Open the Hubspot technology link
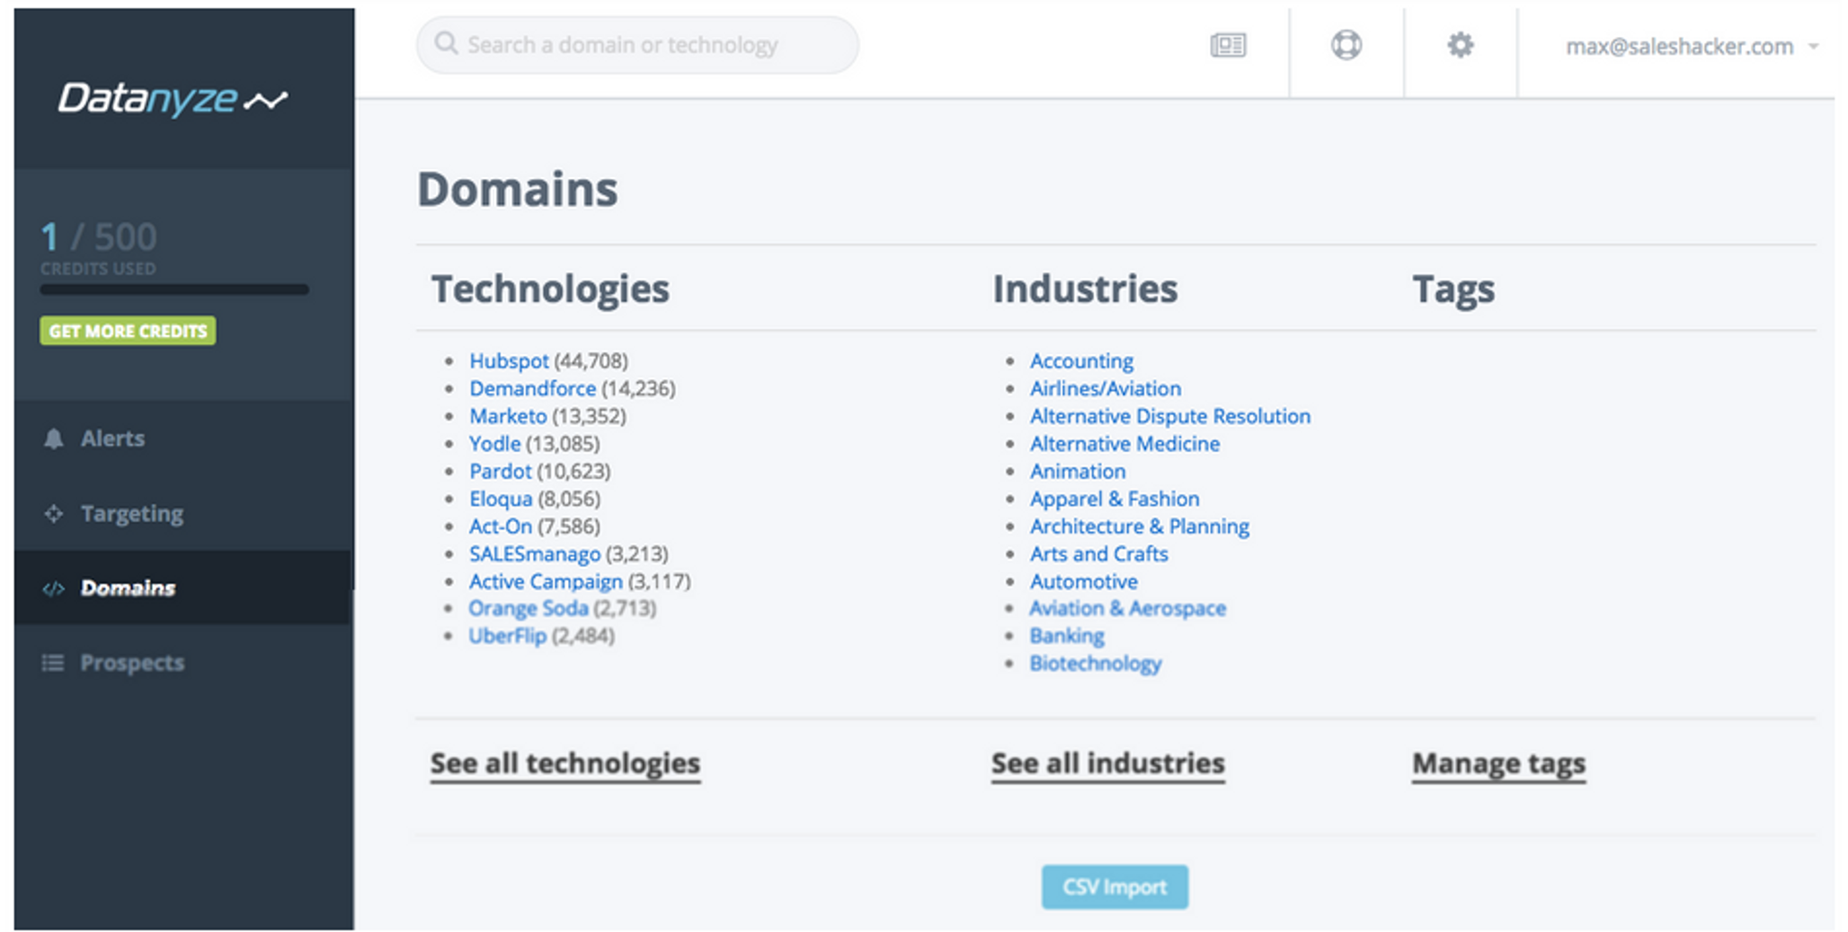The width and height of the screenshot is (1848, 932). 509,361
